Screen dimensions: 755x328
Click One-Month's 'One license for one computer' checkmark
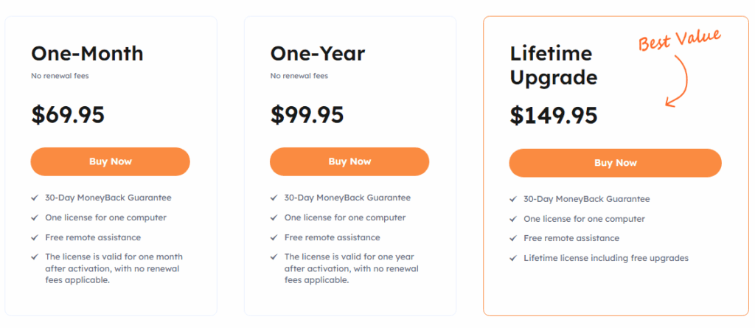[x=35, y=217]
